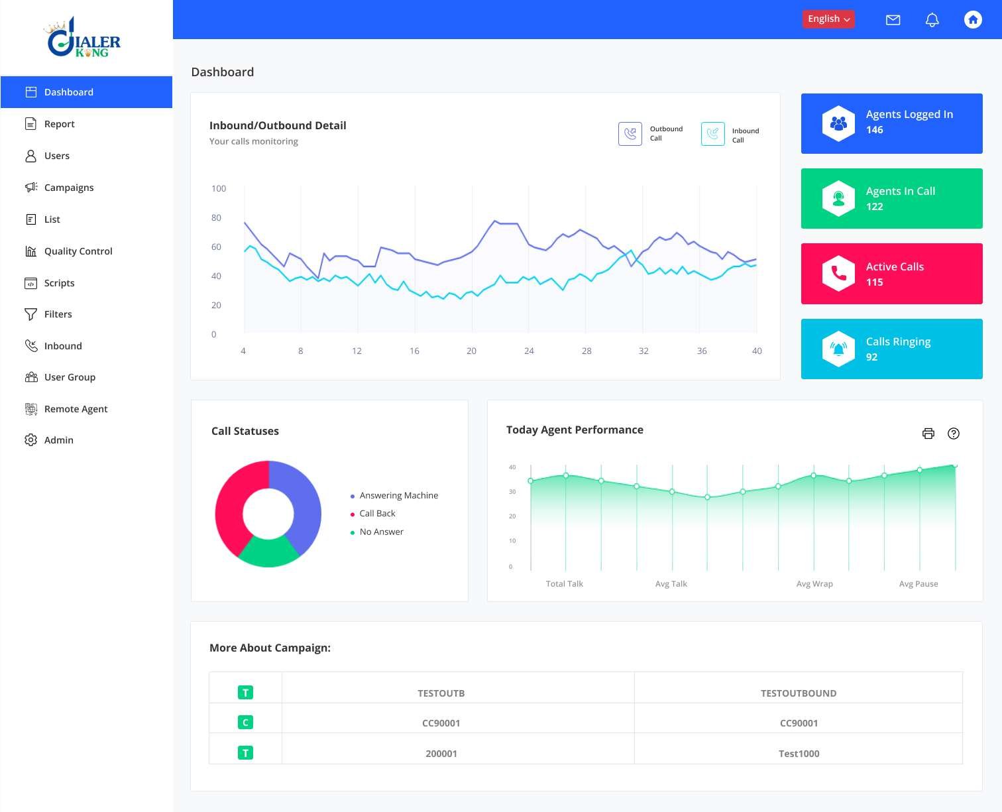Click the Agents In Call card
This screenshot has height=812, width=1002.
891,199
